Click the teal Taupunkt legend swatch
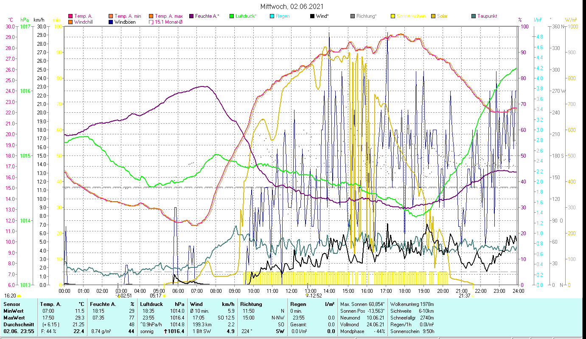The width and height of the screenshot is (586, 339). [x=473, y=16]
